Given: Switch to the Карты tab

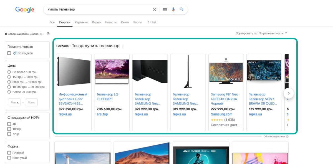Looking at the screenshot, I should pos(137,22).
